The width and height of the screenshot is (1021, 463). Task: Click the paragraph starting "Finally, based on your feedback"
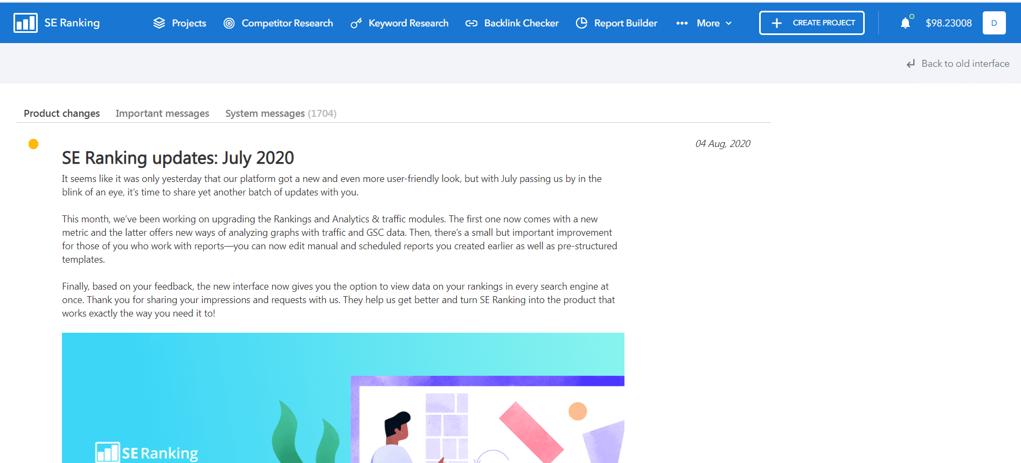click(338, 300)
